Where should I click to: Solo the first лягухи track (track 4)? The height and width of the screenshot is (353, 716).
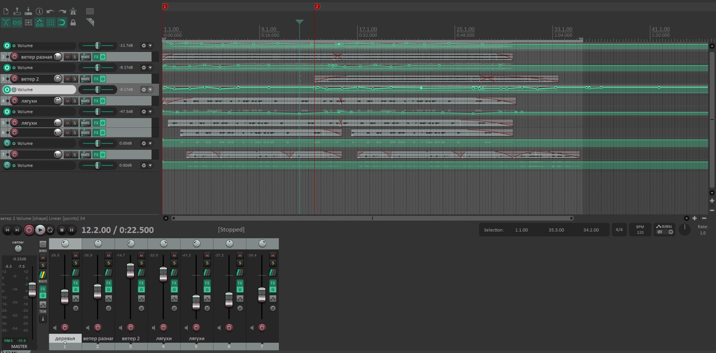75,101
